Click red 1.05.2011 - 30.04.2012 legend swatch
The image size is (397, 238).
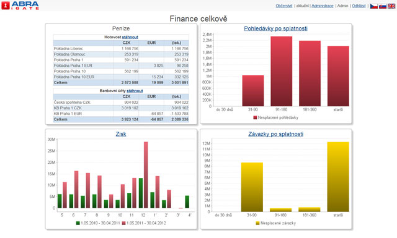click(x=123, y=223)
